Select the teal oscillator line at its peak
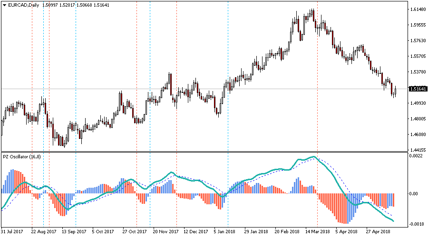 click(313, 156)
